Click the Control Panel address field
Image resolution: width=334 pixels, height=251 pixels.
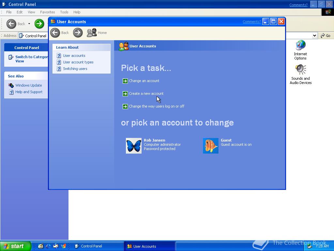coord(33,36)
